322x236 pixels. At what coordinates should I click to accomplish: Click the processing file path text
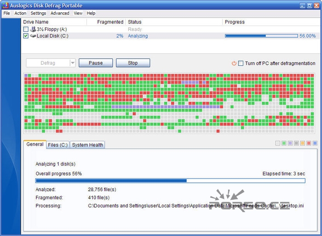click(195, 206)
